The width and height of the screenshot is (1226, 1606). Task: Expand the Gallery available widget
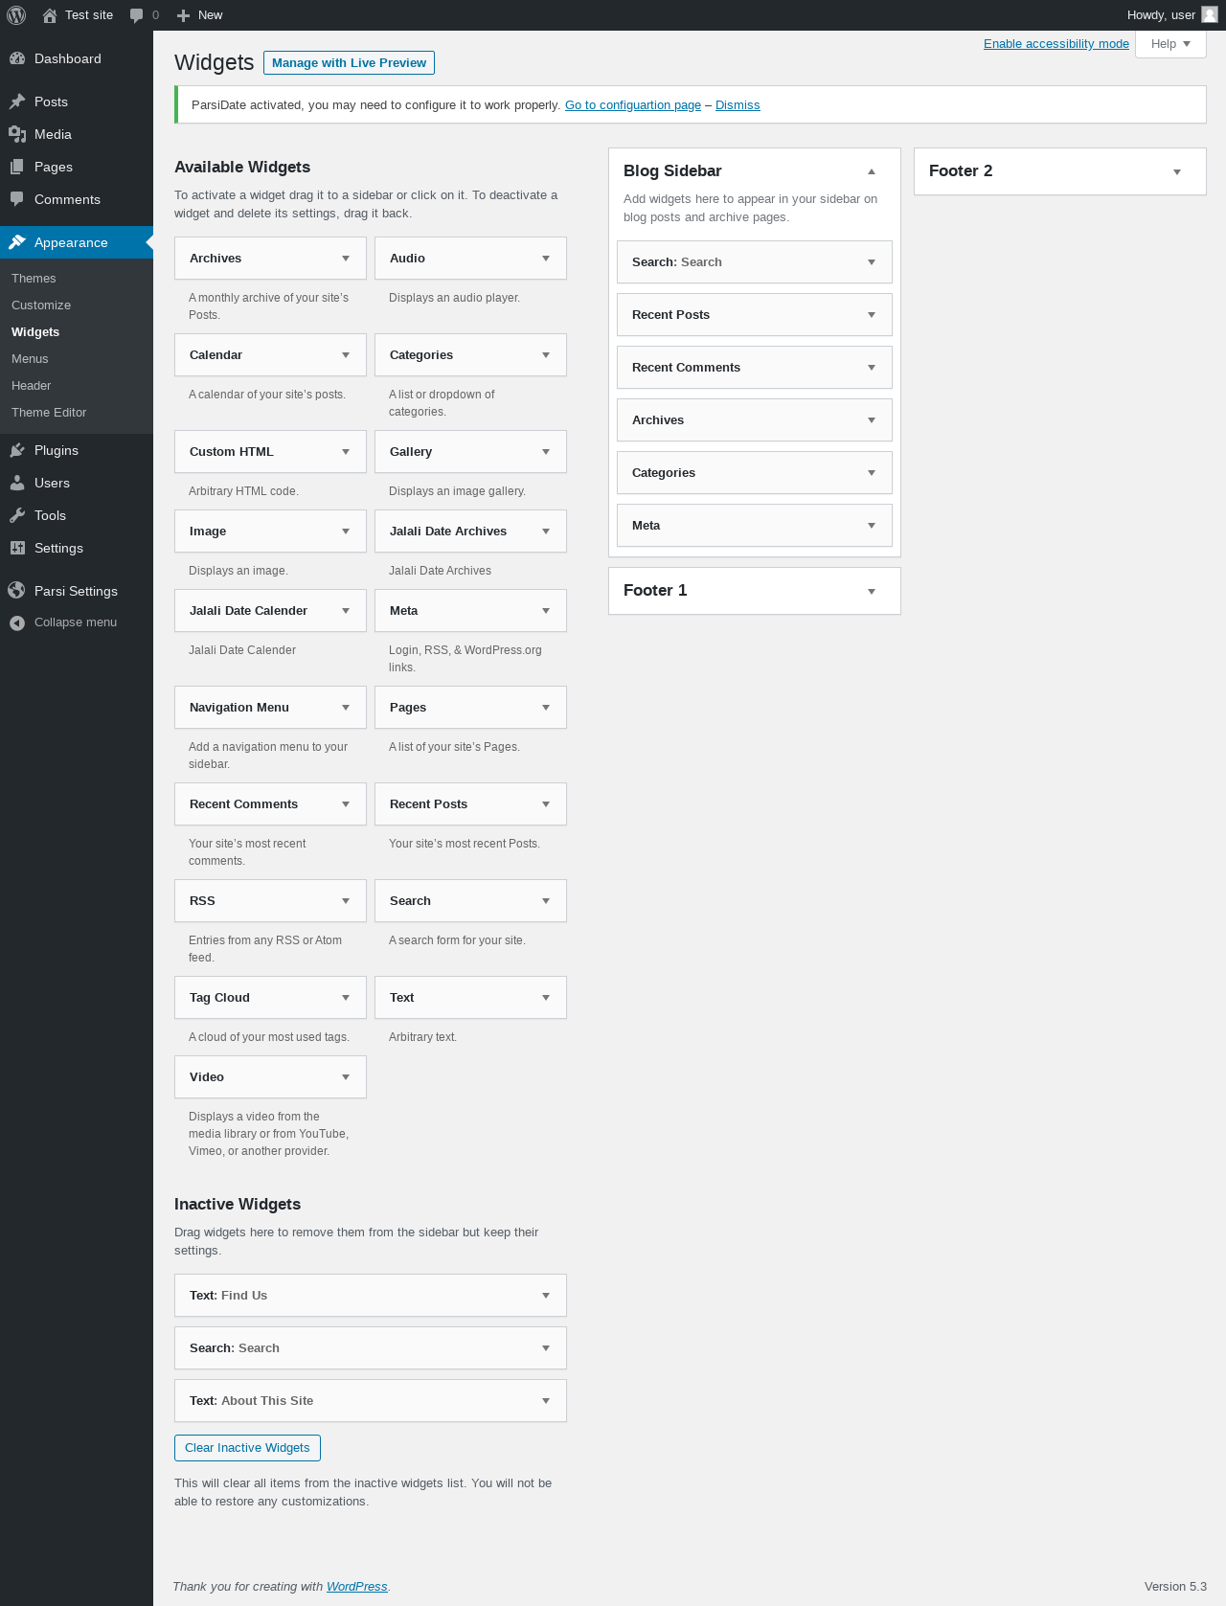[x=546, y=452]
